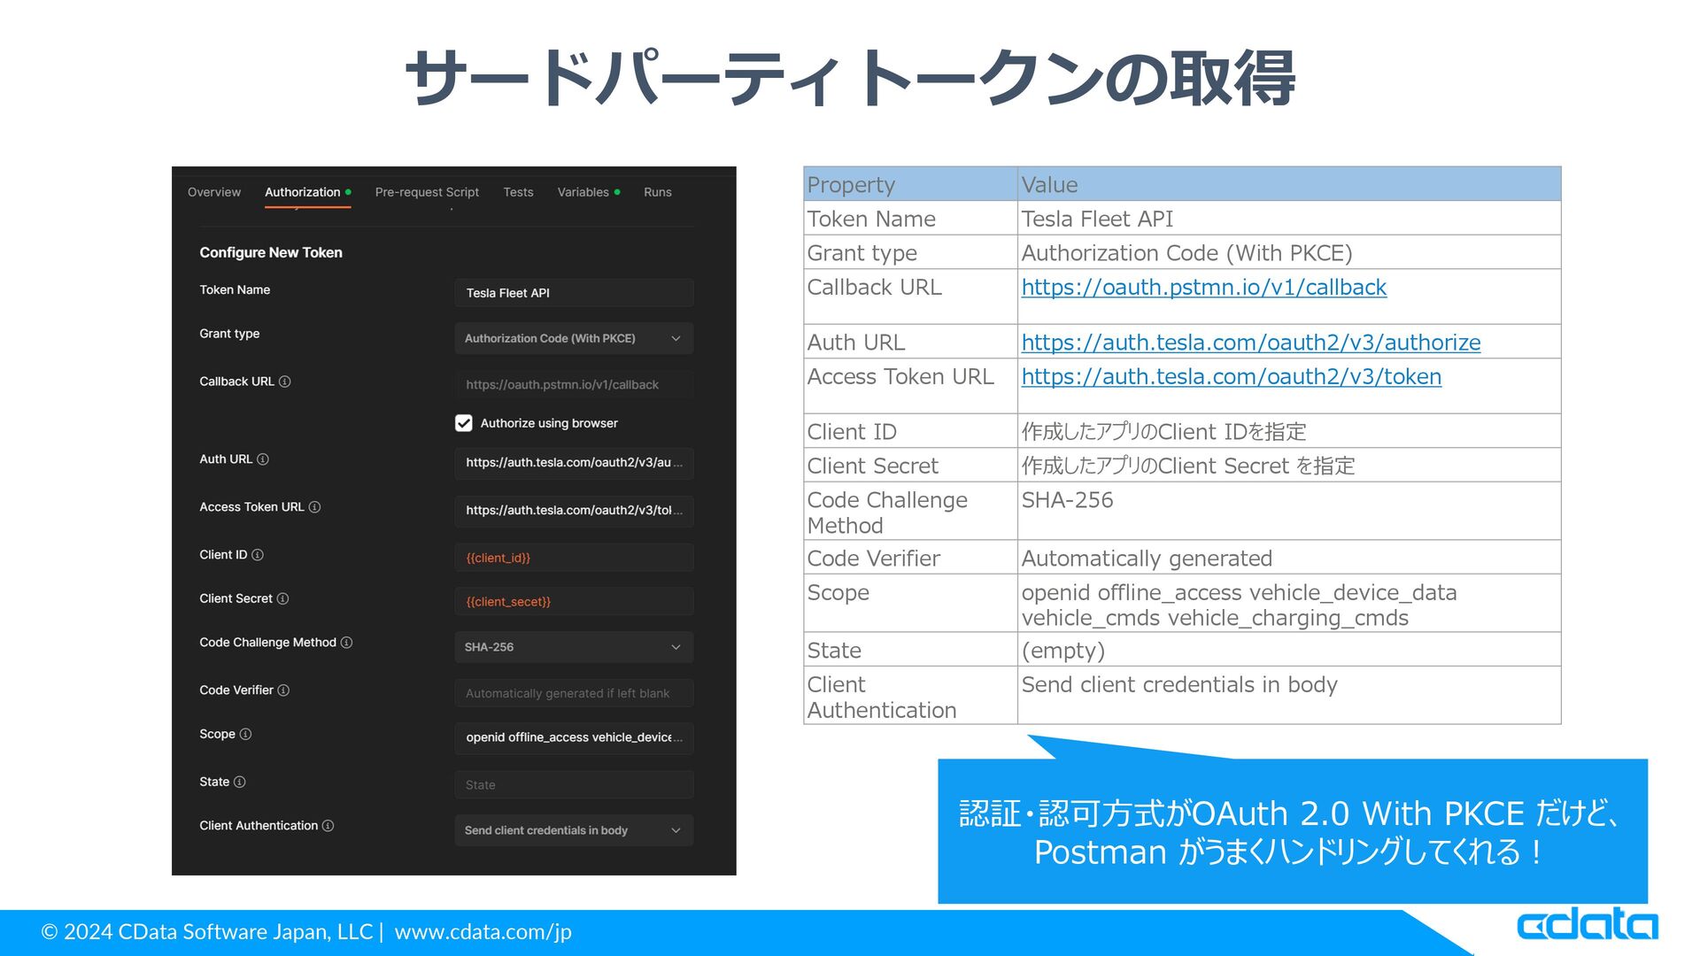The image size is (1700, 956).
Task: Select the Configure New Token heading
Action: click(x=271, y=252)
